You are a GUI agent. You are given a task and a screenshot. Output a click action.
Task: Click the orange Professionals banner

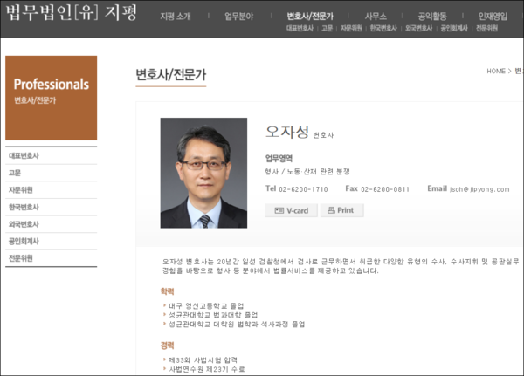click(51, 98)
